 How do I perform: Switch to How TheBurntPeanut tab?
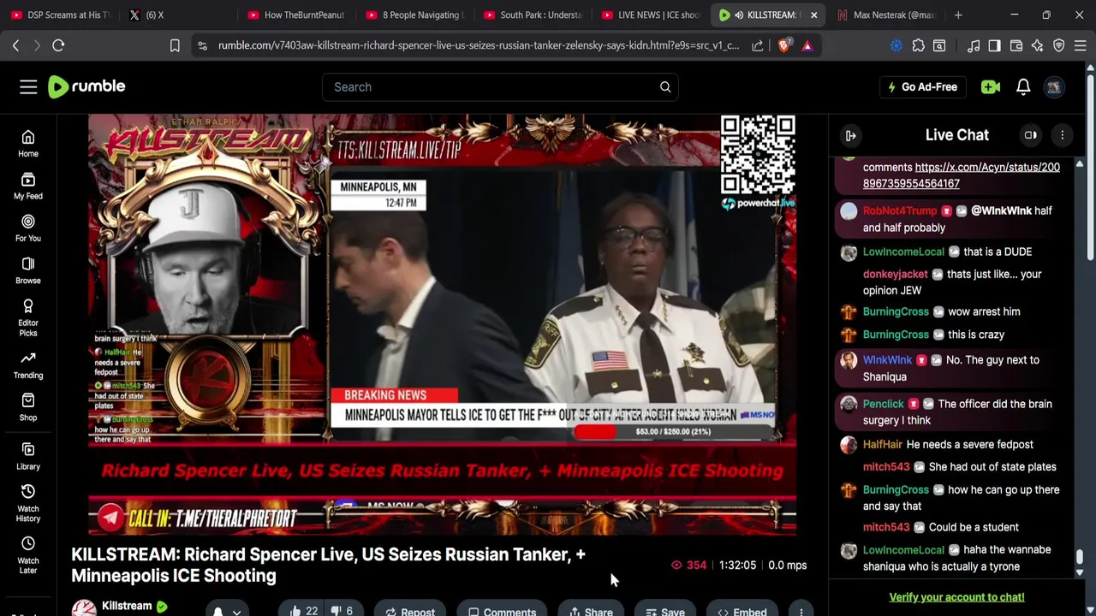coord(295,15)
